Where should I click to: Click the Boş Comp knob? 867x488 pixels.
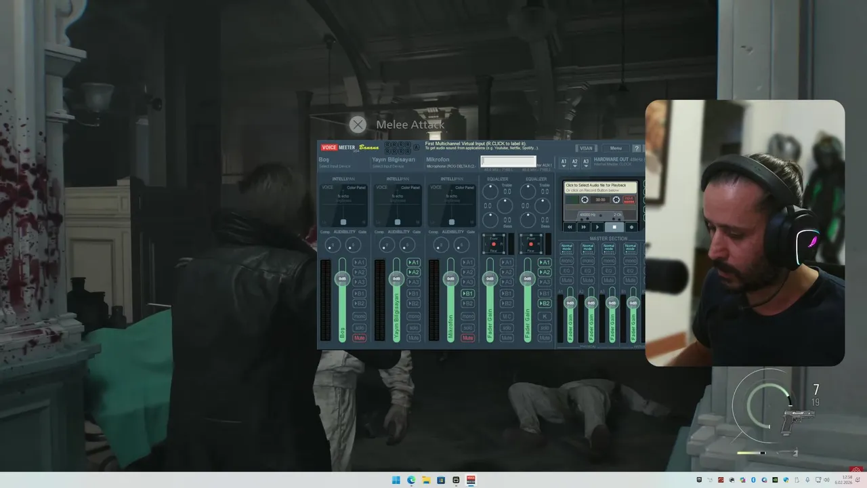(332, 245)
